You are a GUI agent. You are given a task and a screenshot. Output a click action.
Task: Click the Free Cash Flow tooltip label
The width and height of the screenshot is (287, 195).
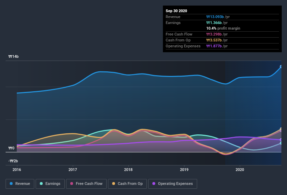[x=179, y=34]
